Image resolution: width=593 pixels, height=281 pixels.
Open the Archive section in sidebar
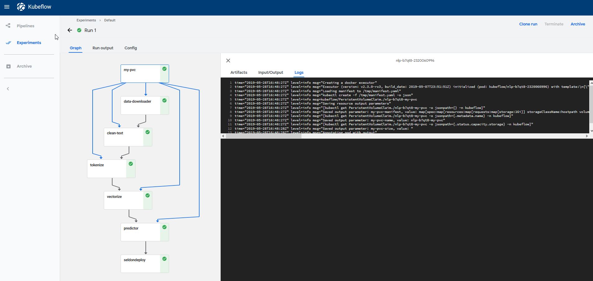(24, 66)
